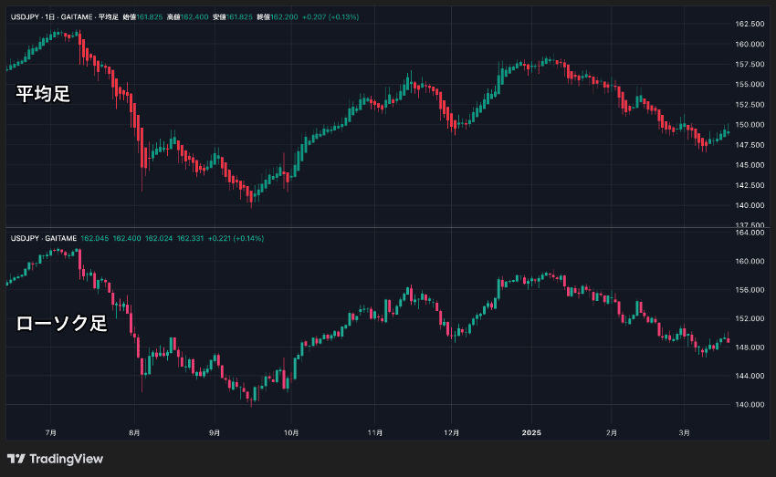Click 140.000 on upper price scale
Image resolution: width=776 pixels, height=477 pixels.
(x=750, y=205)
